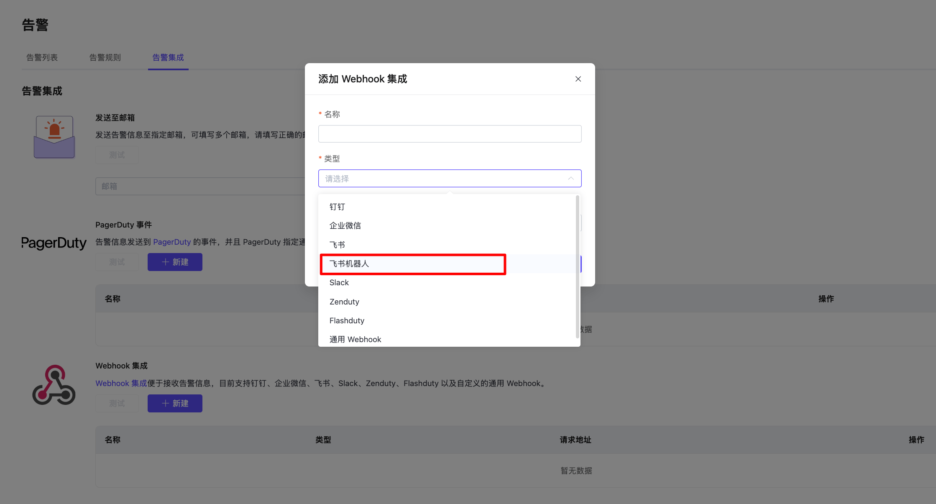Click the 发送至邮箱 section title
Screen dimensions: 936x504
115,118
